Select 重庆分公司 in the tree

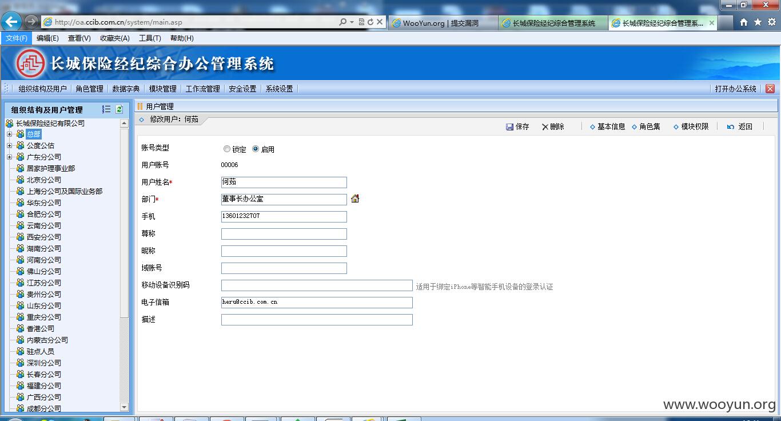(x=44, y=317)
